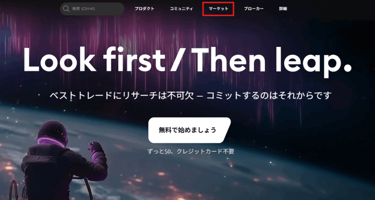The width and height of the screenshot is (375, 200).
Task: Open the プロダクト navigation menu
Action: point(144,9)
